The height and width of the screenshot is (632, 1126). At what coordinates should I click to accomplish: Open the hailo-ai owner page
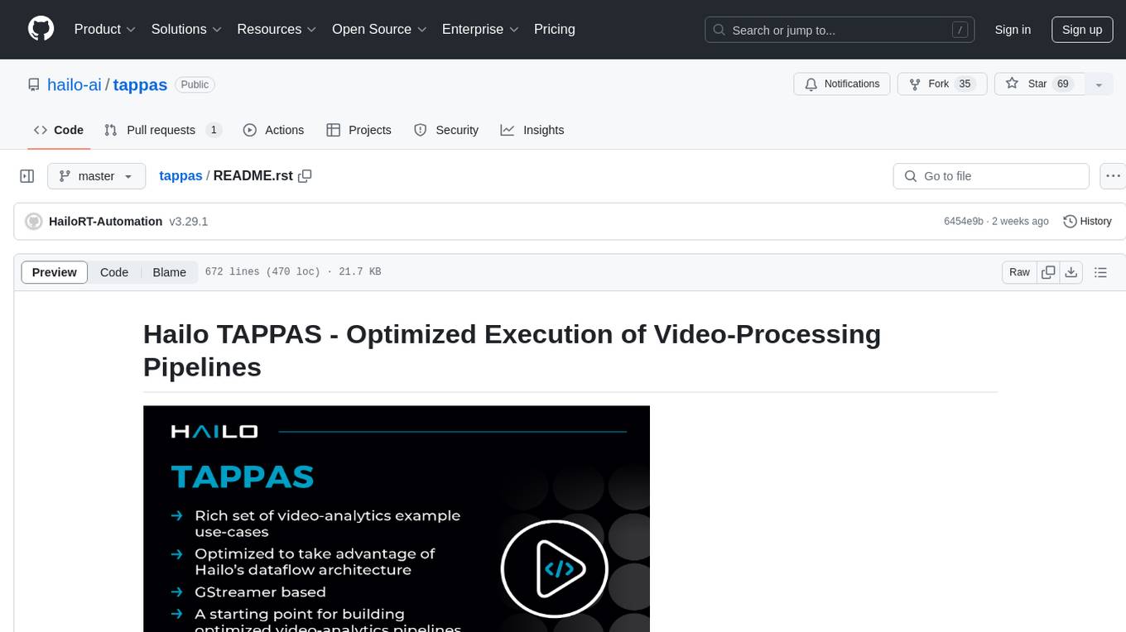[x=75, y=84]
